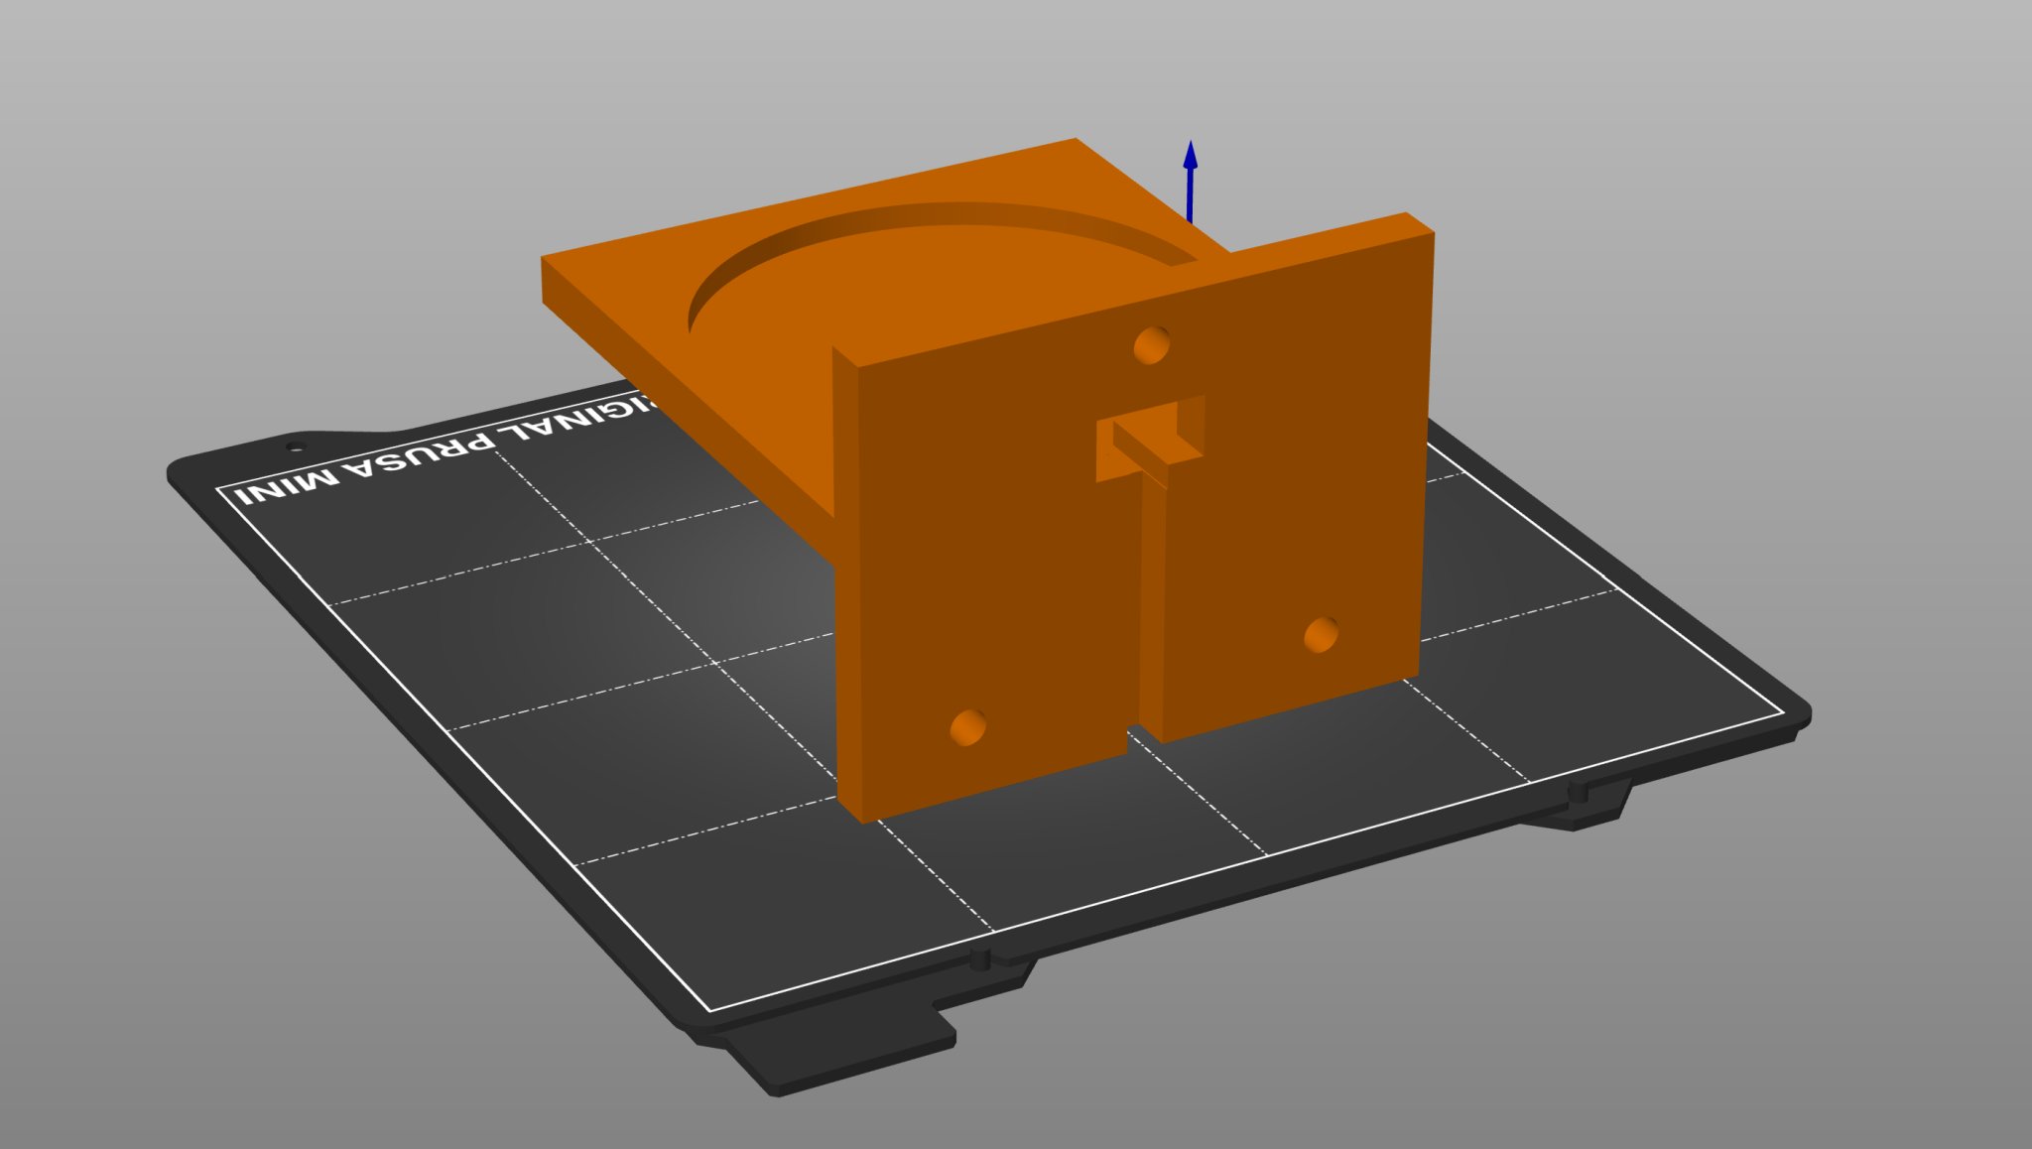This screenshot has width=2032, height=1149.
Task: Click the small hole at bed's back corner
Action: 297,445
